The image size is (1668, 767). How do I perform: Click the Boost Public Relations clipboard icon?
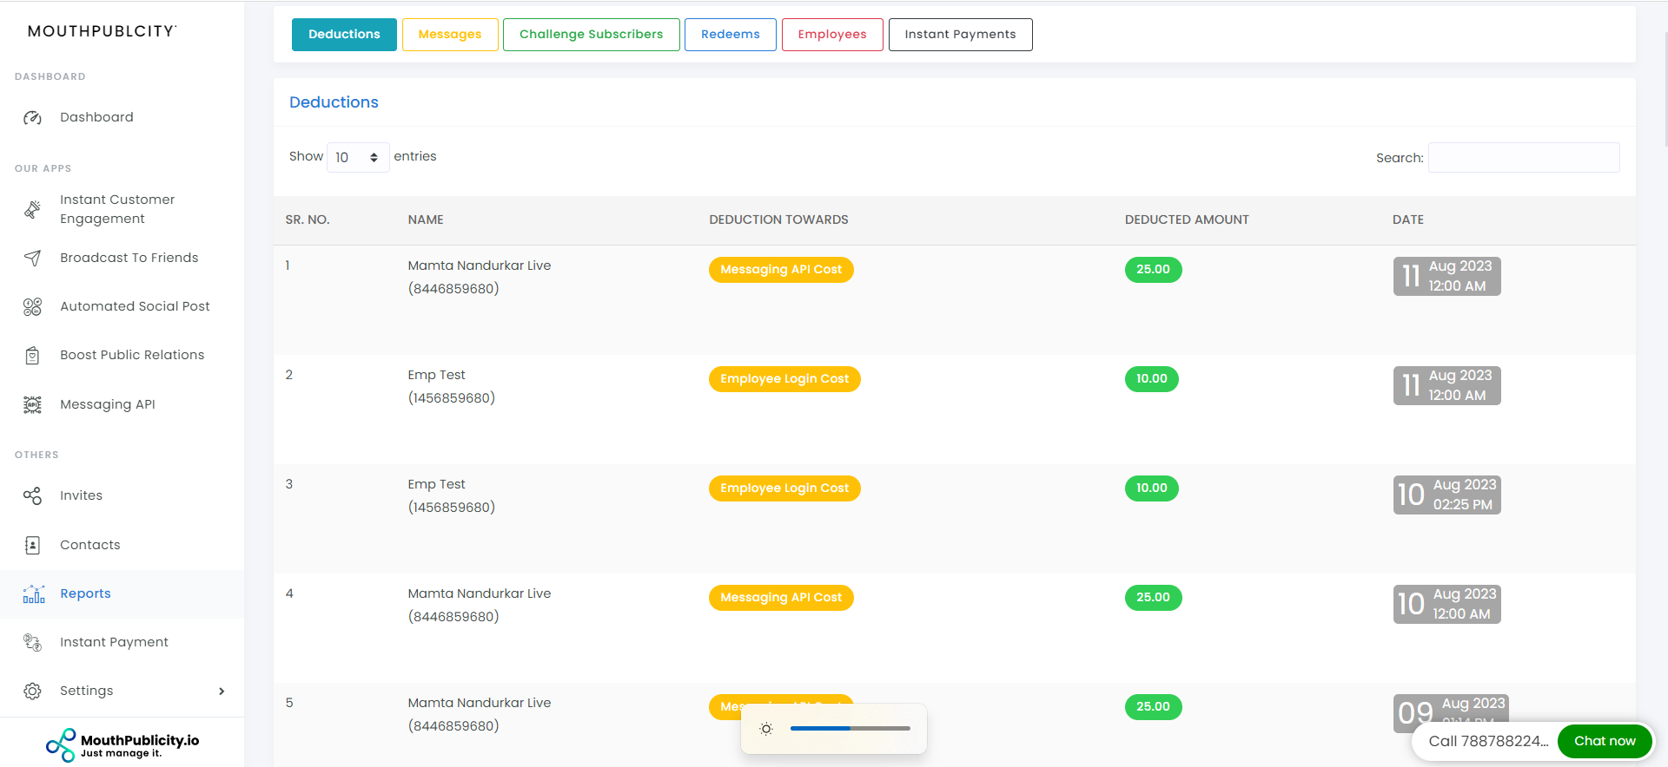coord(32,355)
